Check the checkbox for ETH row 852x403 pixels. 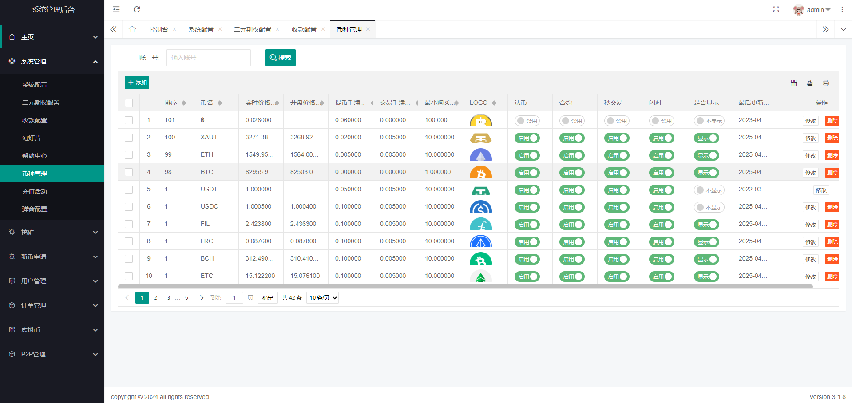pyautogui.click(x=129, y=155)
